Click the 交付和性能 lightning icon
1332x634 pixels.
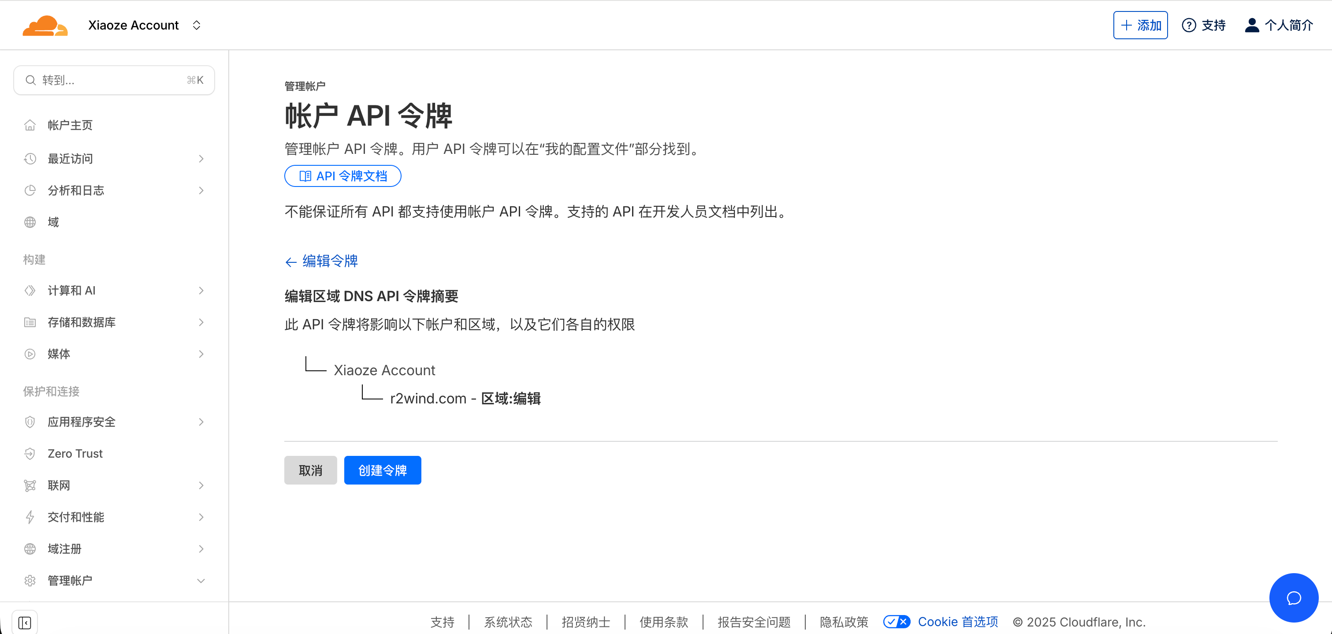(30, 517)
